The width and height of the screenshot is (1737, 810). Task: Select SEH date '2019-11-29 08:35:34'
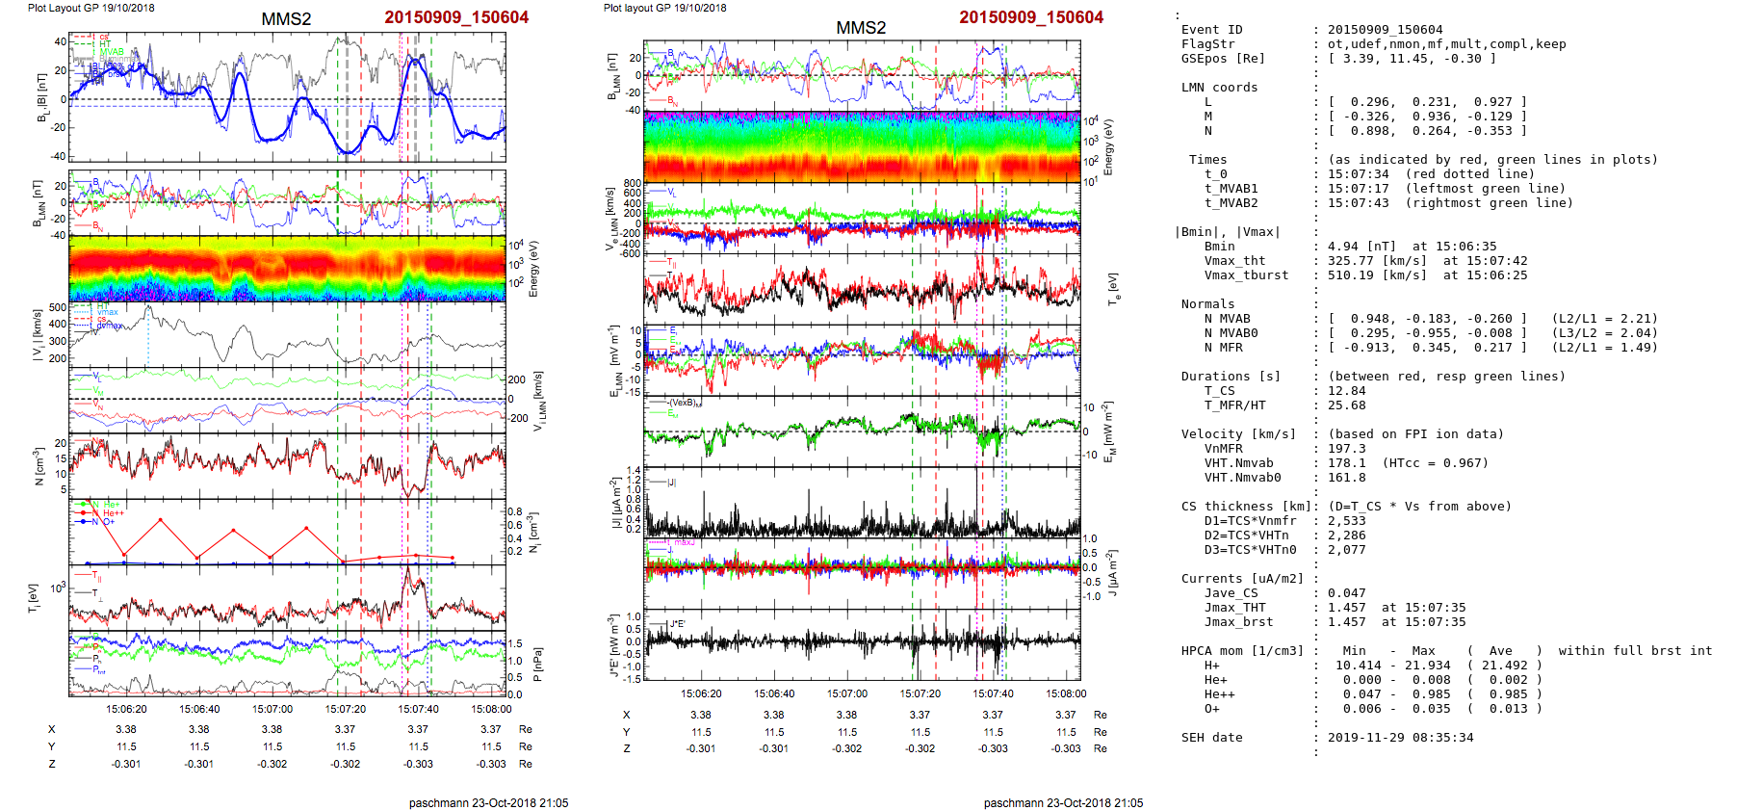pyautogui.click(x=1401, y=738)
